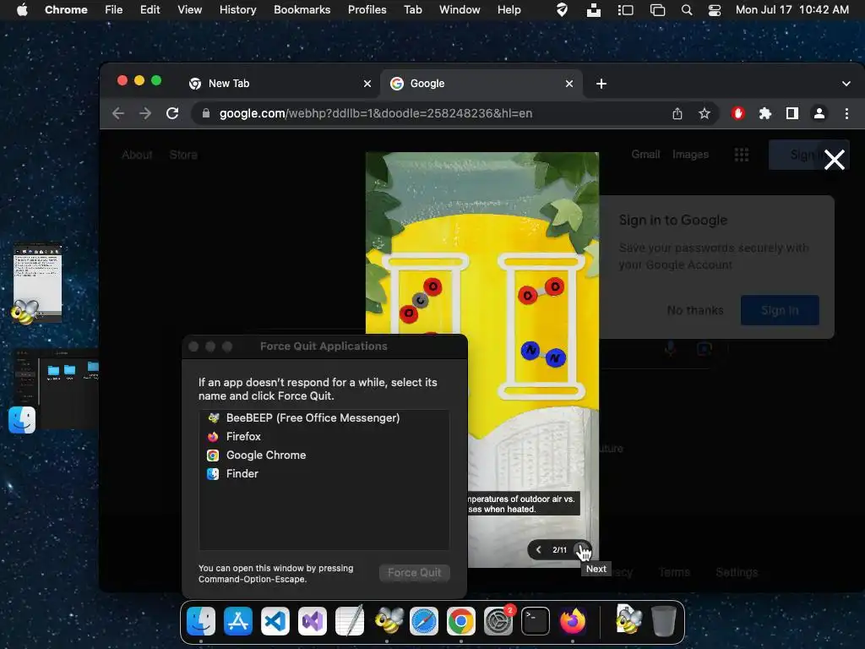Select Finder in Force Quit list

click(324, 473)
